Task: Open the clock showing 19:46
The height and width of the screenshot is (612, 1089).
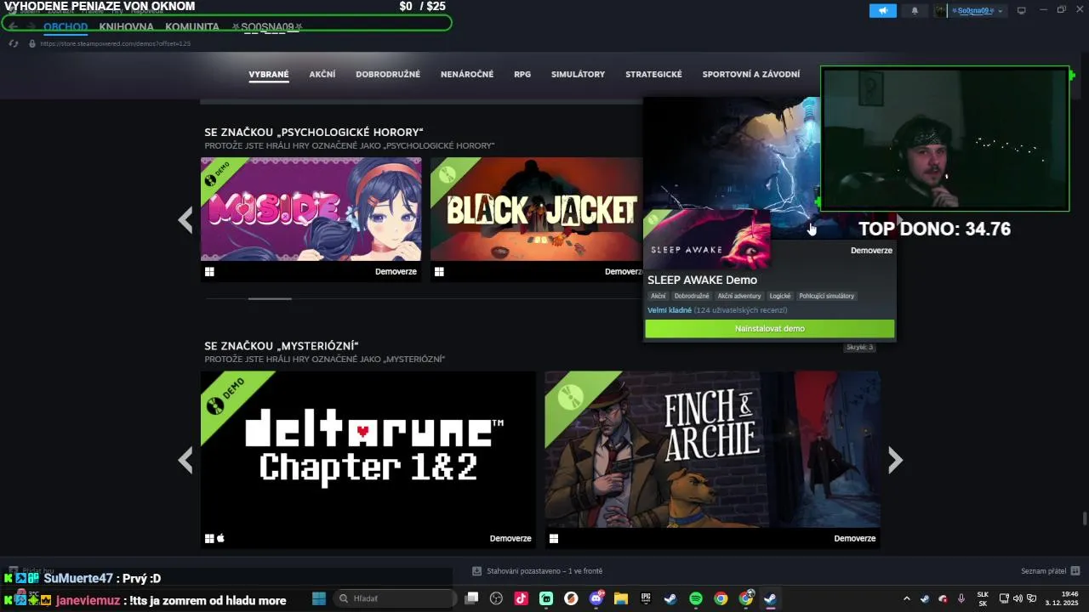Action: pyautogui.click(x=1062, y=598)
